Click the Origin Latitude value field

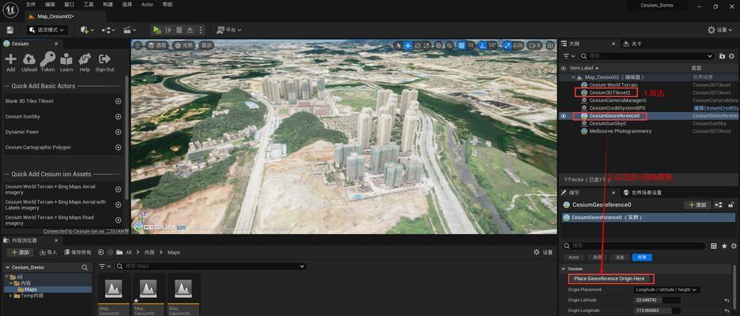[657, 300]
